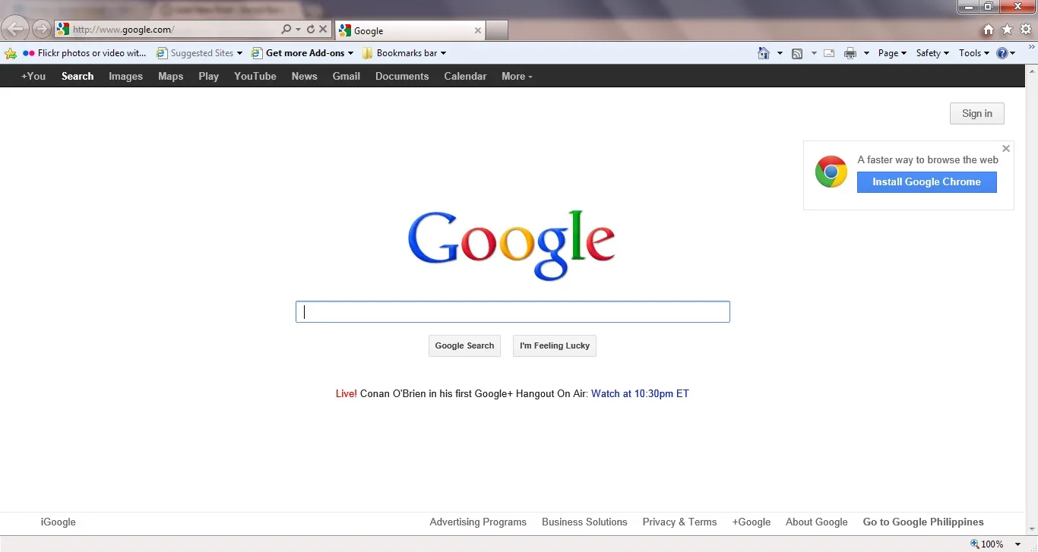
Task: Open Favorites with the star icon
Action: 1008,30
